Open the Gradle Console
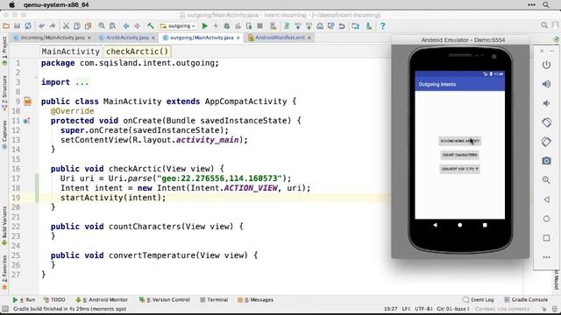Viewport: 561px width, 315px height. (526, 299)
